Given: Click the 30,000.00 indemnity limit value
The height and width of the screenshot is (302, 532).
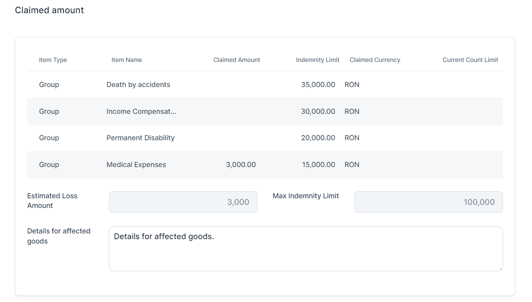Looking at the screenshot, I should [318, 111].
